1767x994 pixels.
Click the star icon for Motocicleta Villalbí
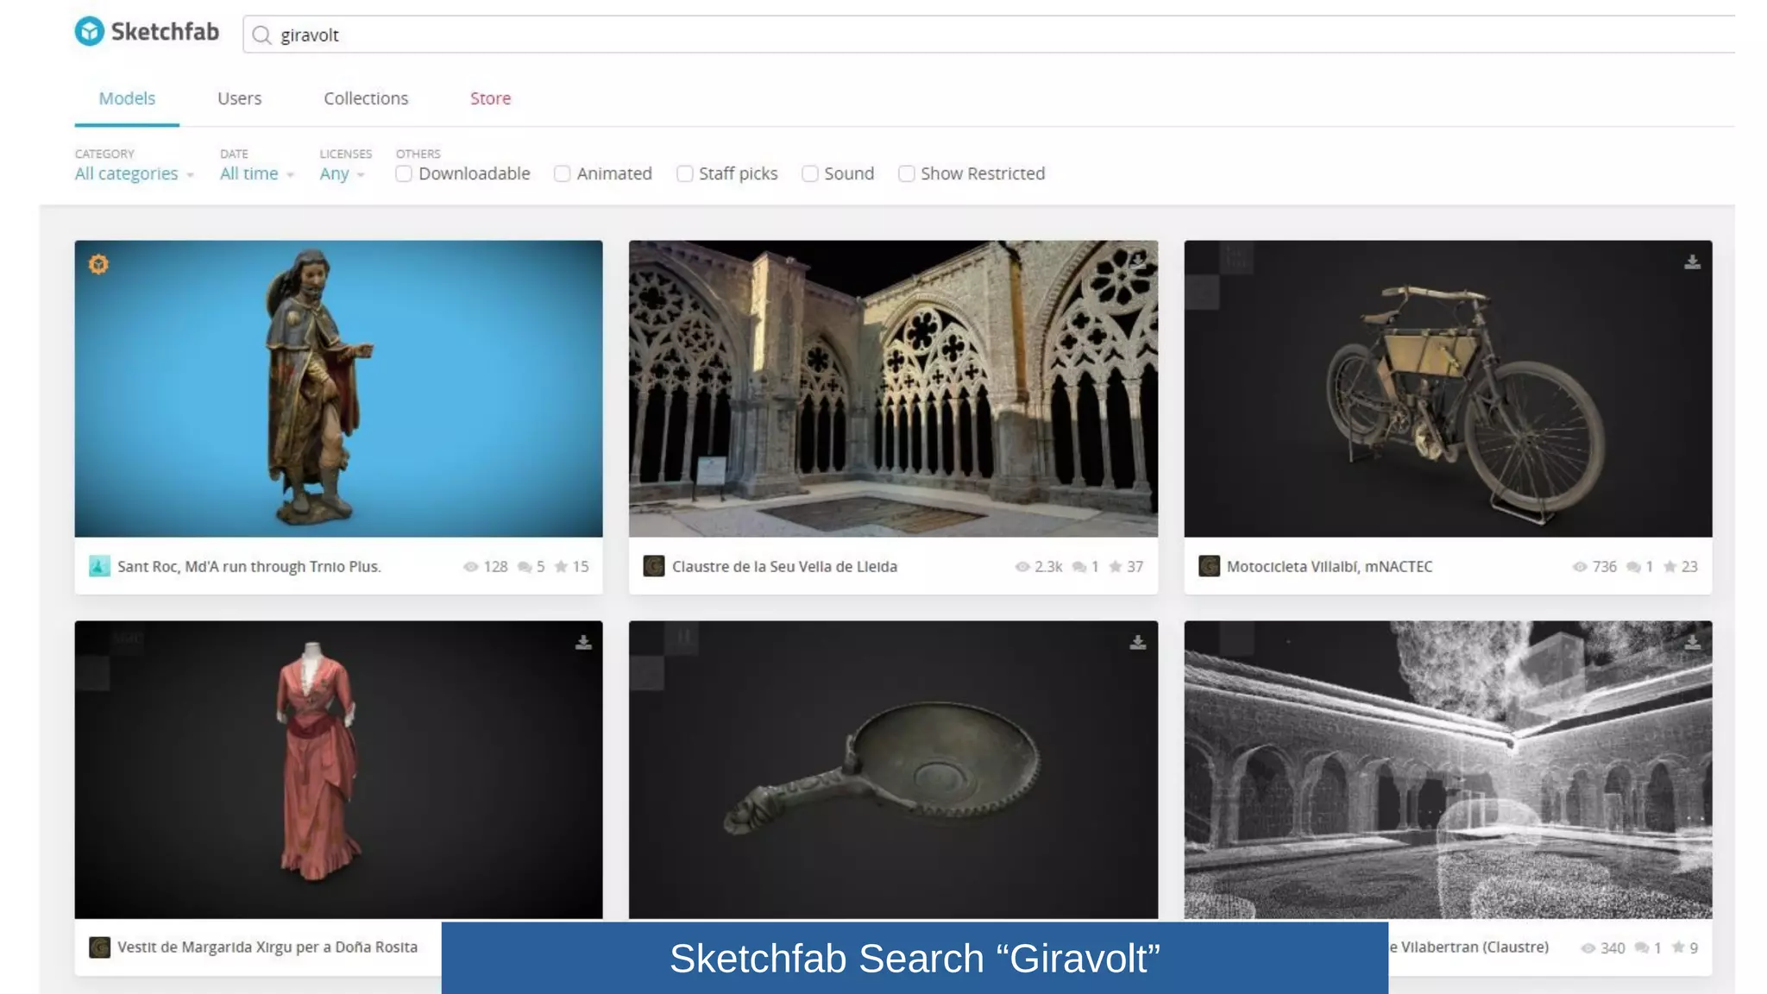coord(1670,567)
